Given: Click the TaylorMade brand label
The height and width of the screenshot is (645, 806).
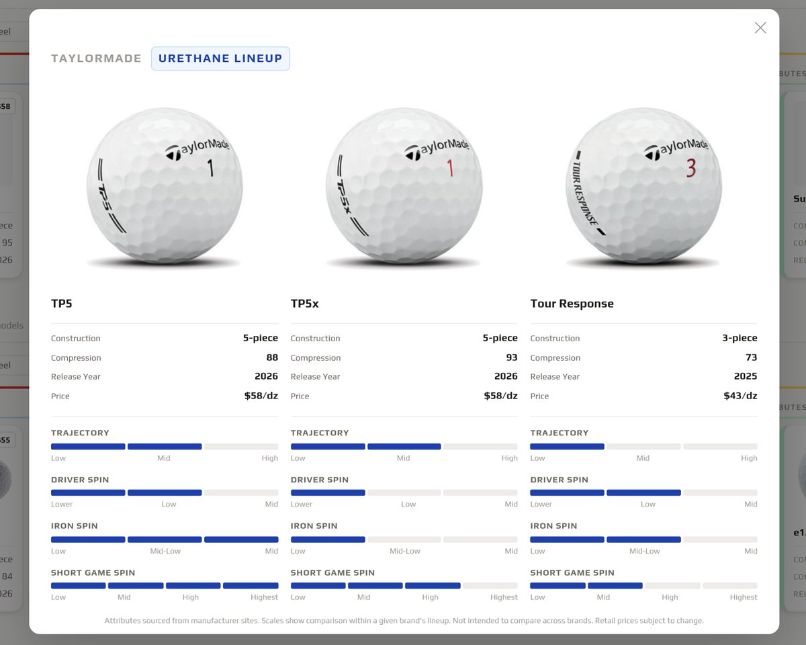Looking at the screenshot, I should (96, 58).
